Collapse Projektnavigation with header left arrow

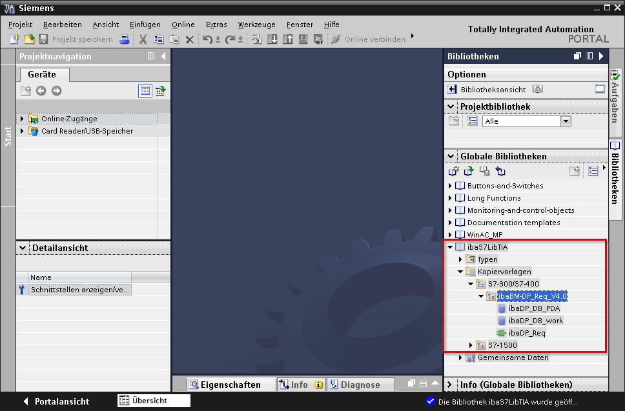(x=163, y=56)
